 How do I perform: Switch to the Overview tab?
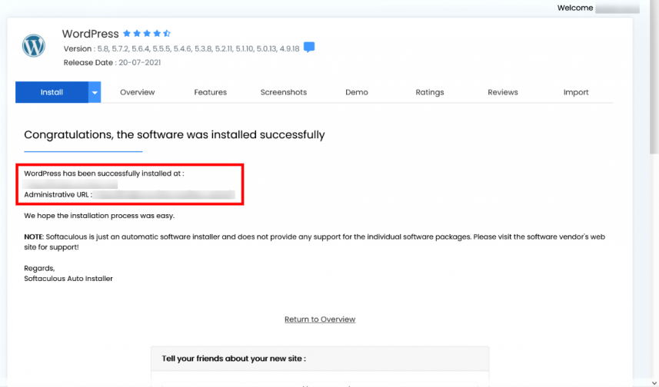tap(138, 92)
